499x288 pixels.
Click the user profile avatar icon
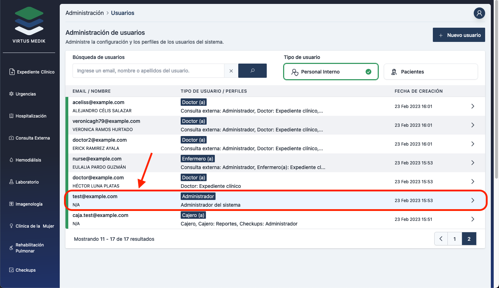pyautogui.click(x=479, y=13)
